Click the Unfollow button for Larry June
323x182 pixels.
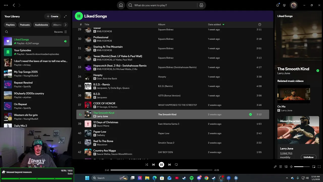click(308, 157)
